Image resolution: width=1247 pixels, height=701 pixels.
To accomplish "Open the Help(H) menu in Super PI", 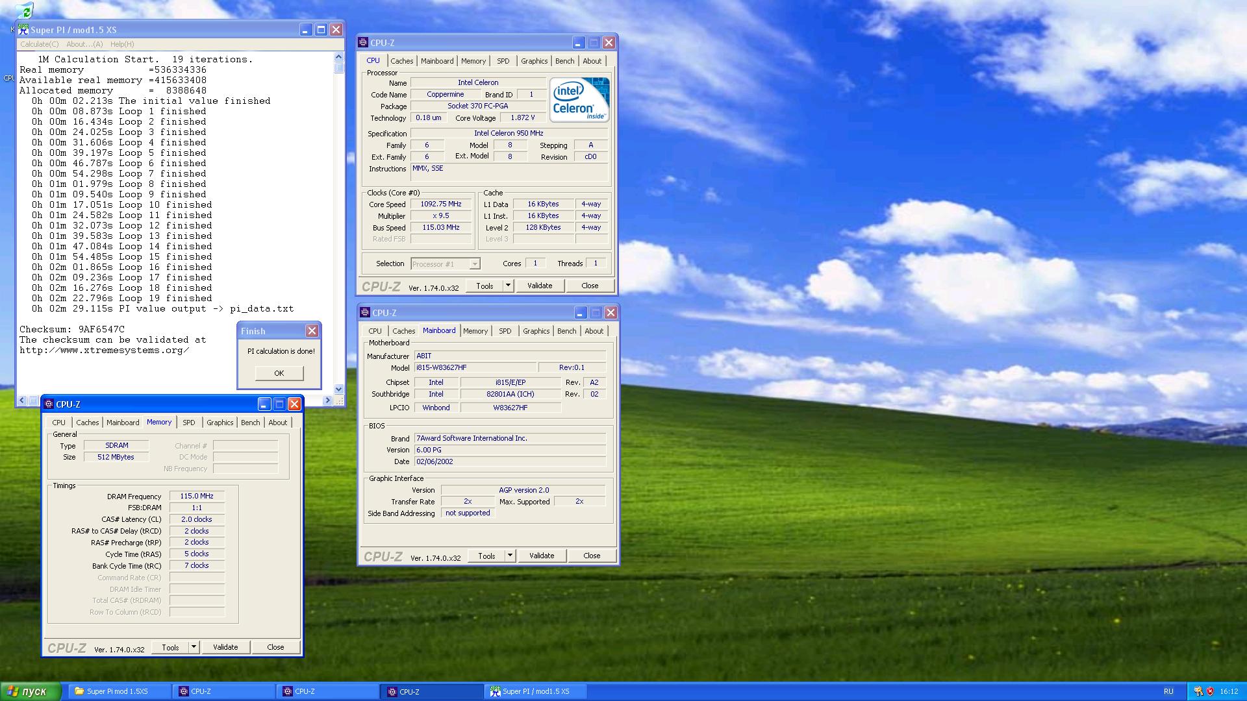I will [x=122, y=44].
